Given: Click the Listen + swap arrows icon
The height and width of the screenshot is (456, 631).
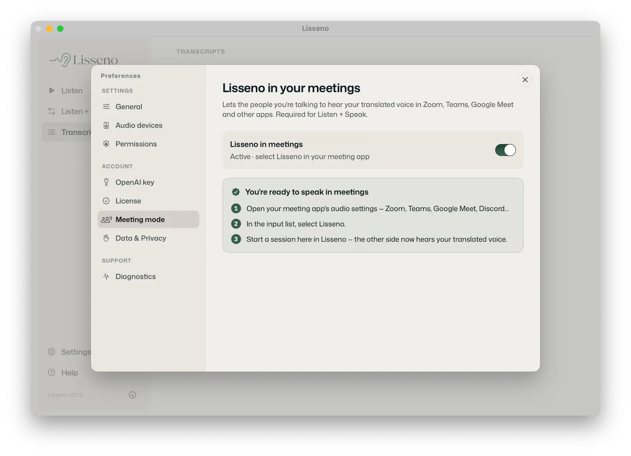Looking at the screenshot, I should click(52, 111).
